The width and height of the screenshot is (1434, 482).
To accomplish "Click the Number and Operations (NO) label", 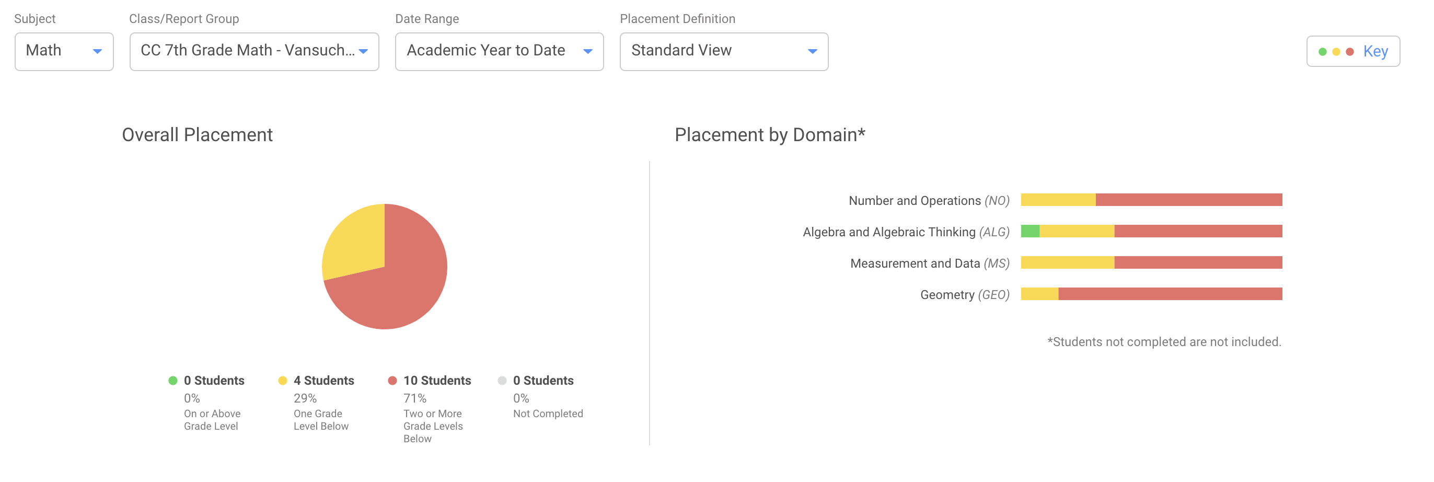I will (x=929, y=200).
